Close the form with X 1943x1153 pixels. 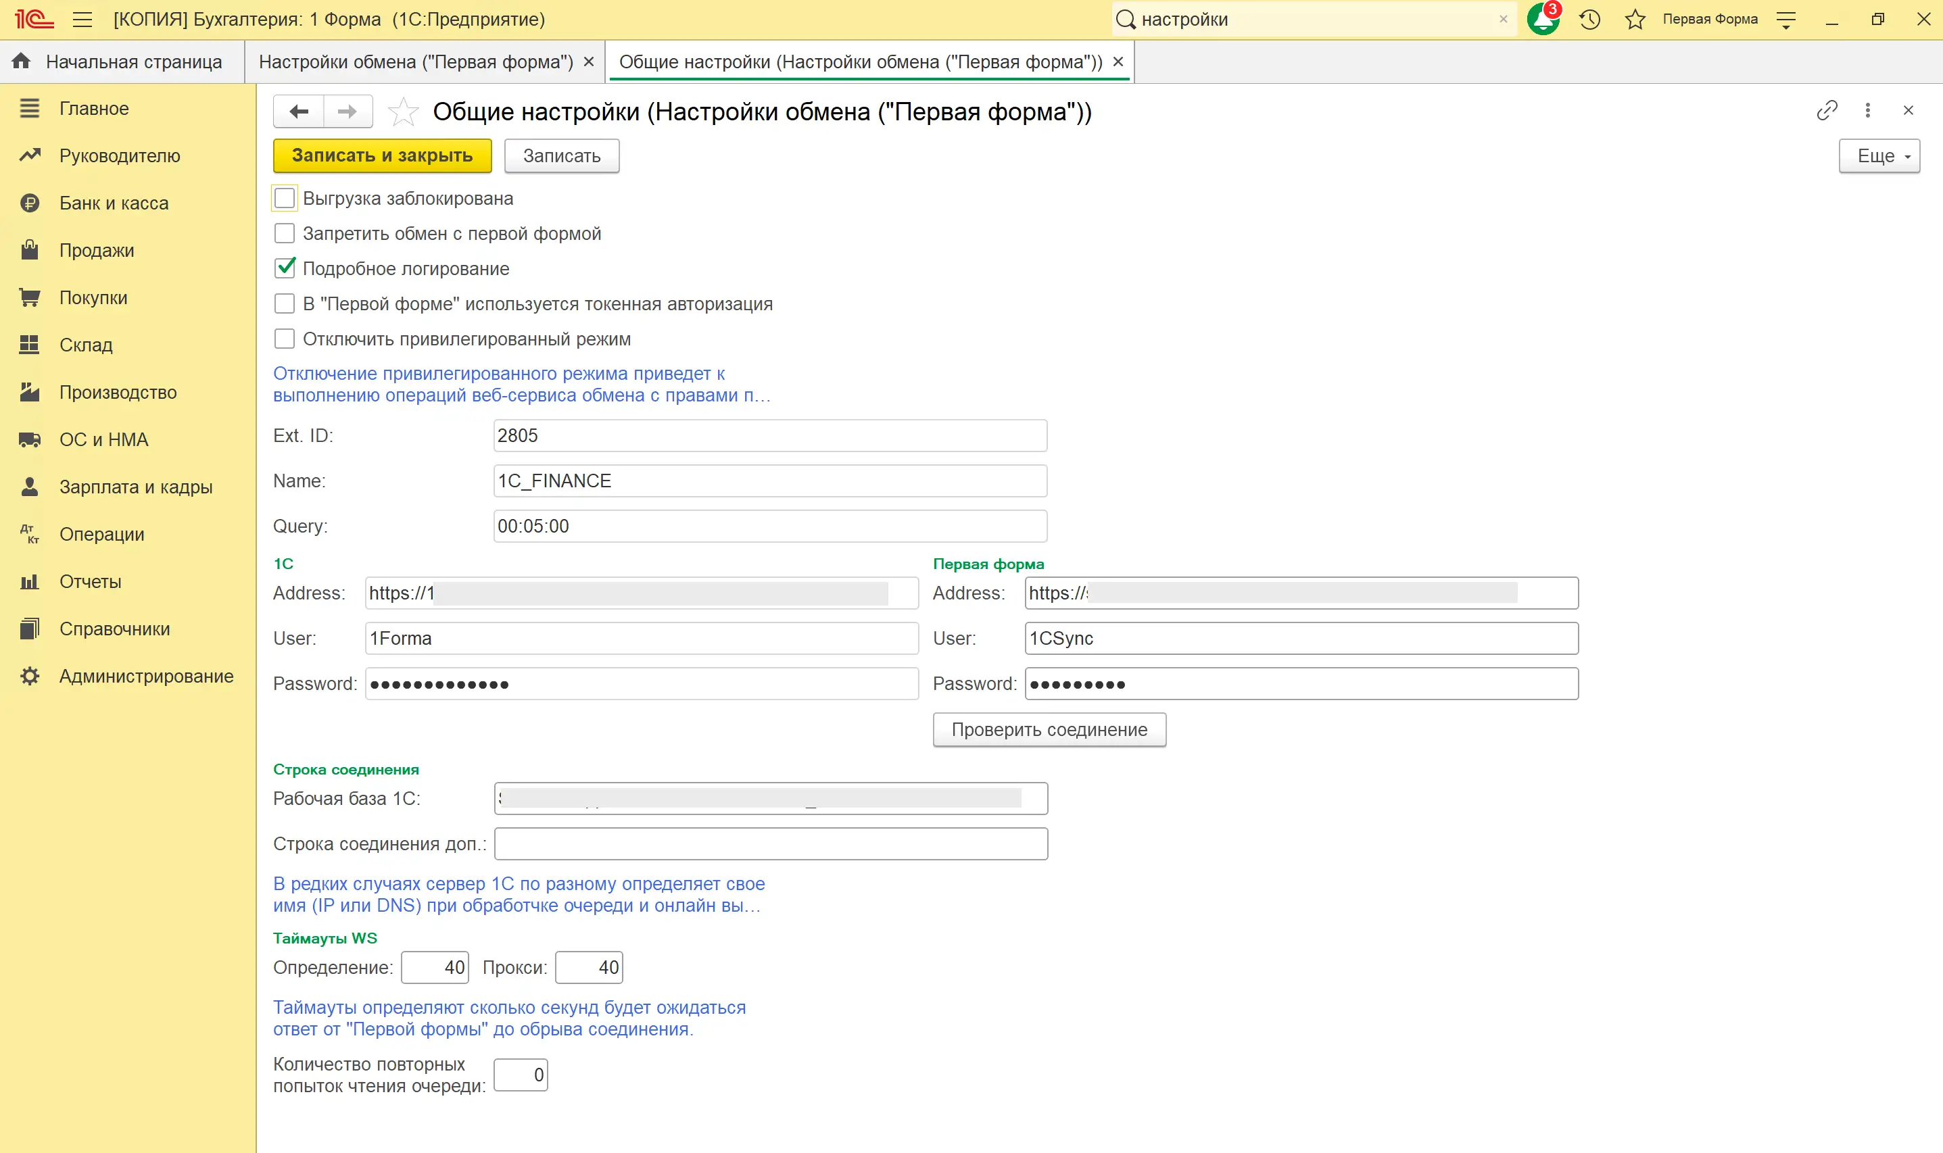[1908, 110]
